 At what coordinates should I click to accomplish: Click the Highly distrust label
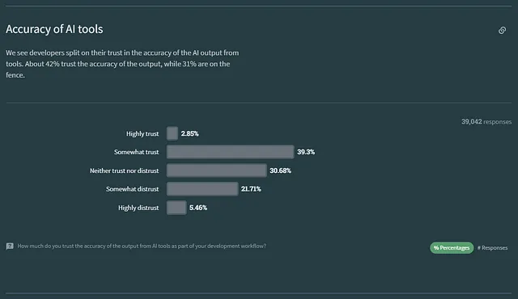138,208
